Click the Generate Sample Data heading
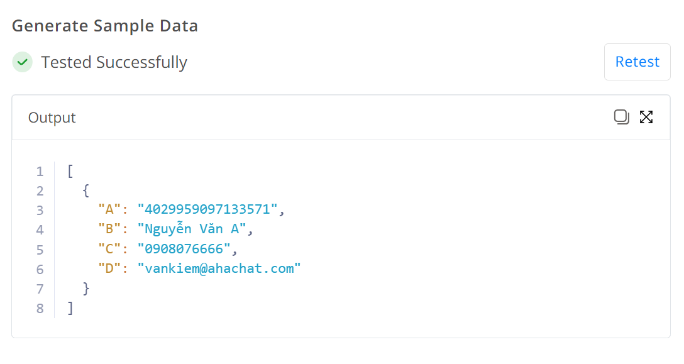Image resolution: width=684 pixels, height=364 pixels. coord(105,26)
